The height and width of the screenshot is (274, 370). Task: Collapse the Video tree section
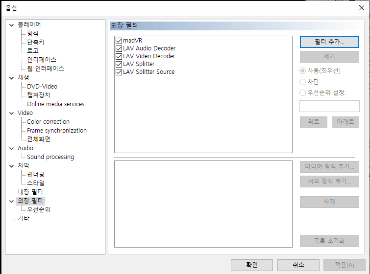pos(12,113)
